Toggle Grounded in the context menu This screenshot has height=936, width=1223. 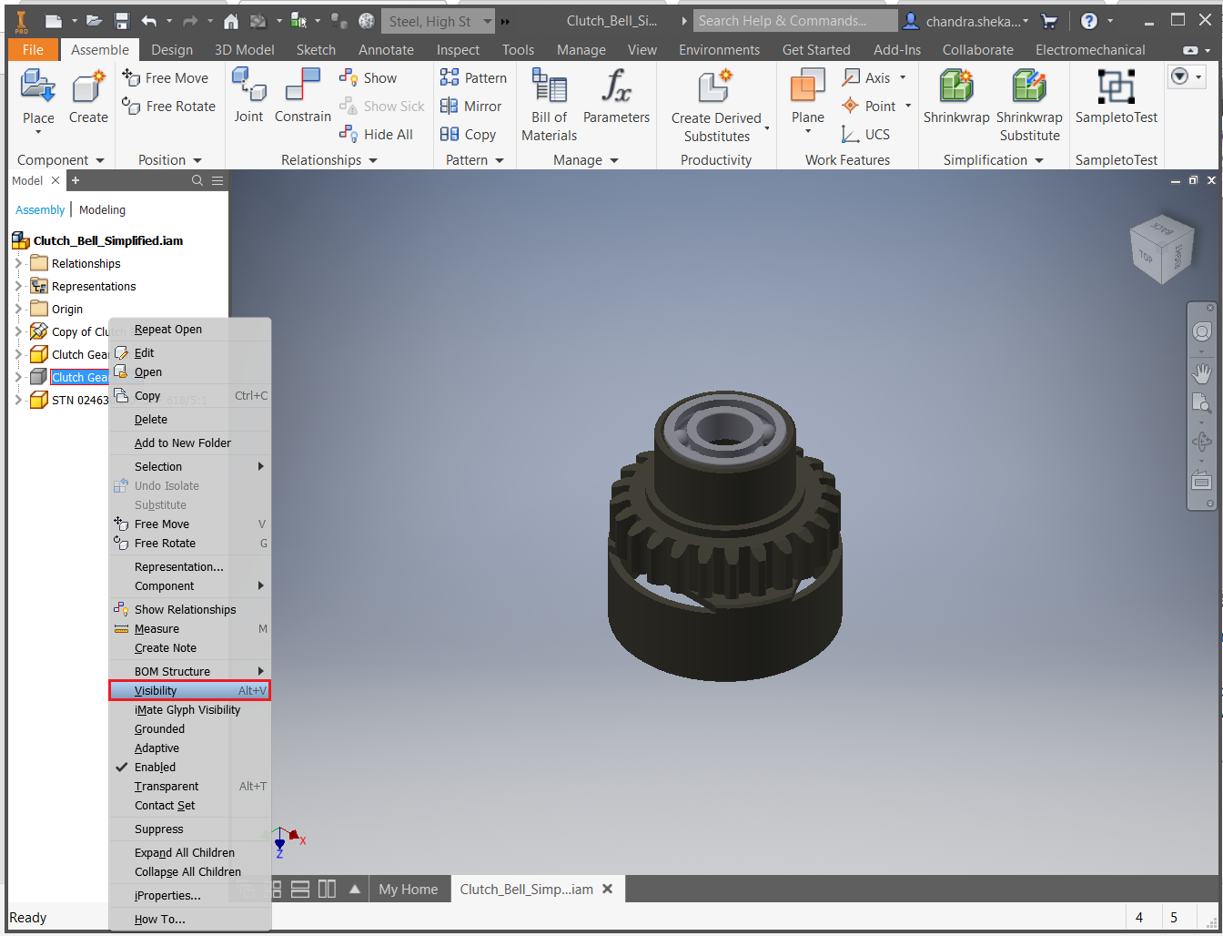tap(159, 729)
